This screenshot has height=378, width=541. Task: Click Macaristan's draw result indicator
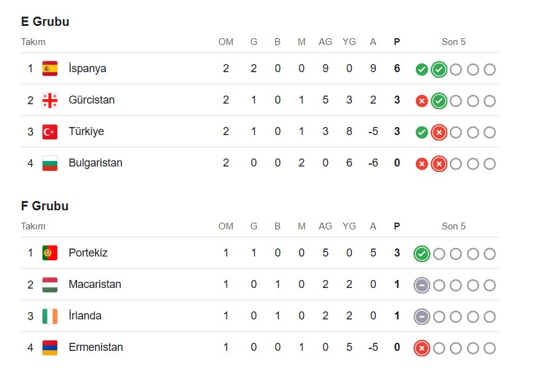[x=421, y=286]
